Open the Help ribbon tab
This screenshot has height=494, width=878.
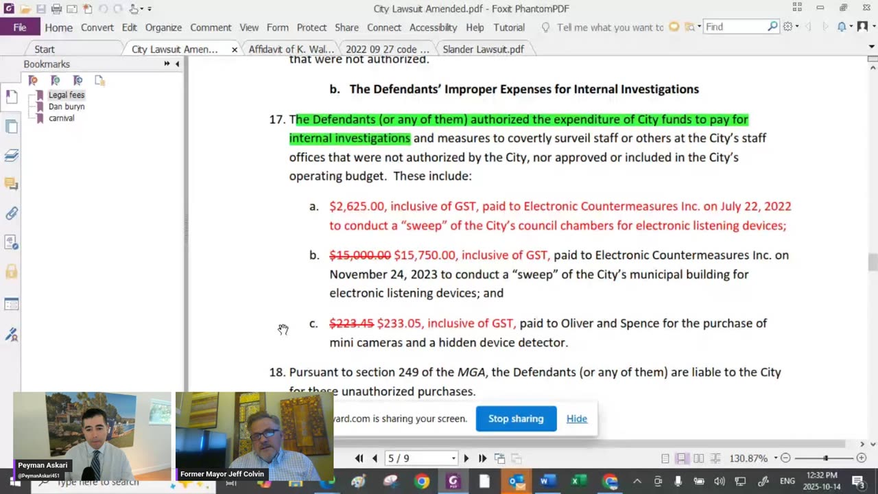pyautogui.click(x=475, y=27)
